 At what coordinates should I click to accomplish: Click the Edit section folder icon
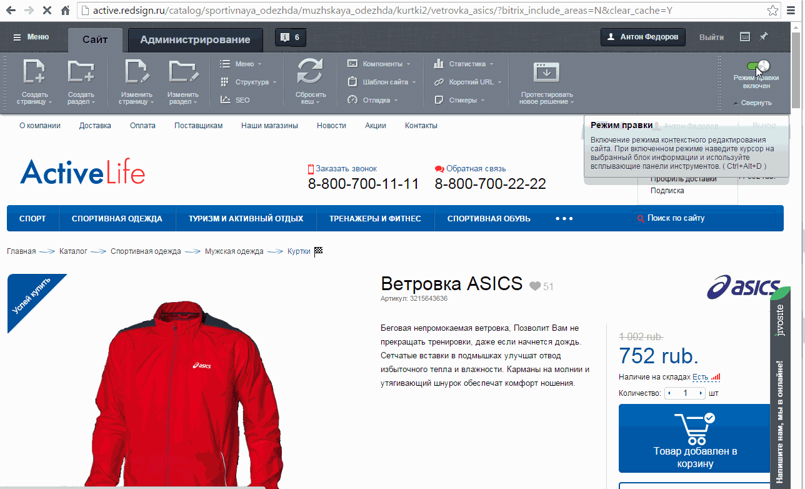click(x=184, y=71)
